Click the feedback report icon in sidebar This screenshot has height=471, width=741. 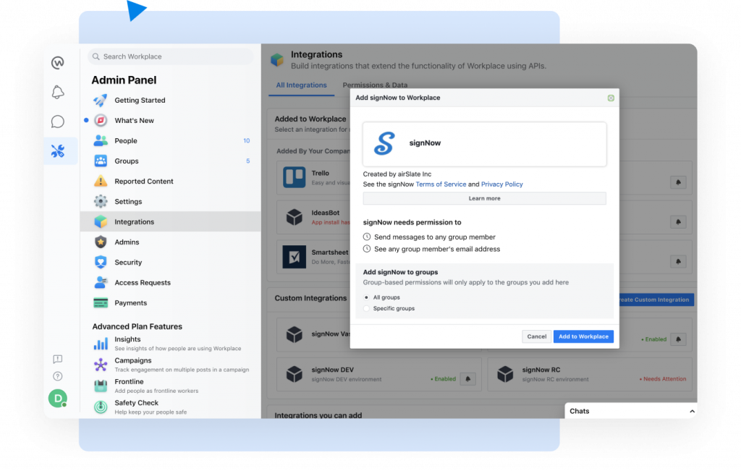(58, 360)
